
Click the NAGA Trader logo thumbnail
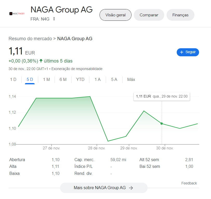click(17, 13)
